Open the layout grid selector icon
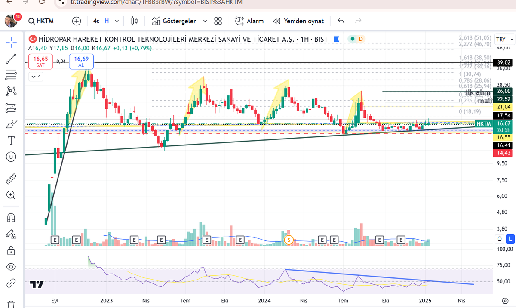516x308 pixels. point(218,21)
